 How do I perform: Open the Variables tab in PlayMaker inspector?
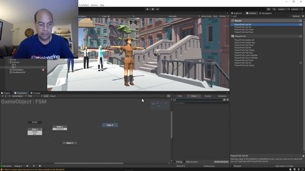tap(222, 96)
